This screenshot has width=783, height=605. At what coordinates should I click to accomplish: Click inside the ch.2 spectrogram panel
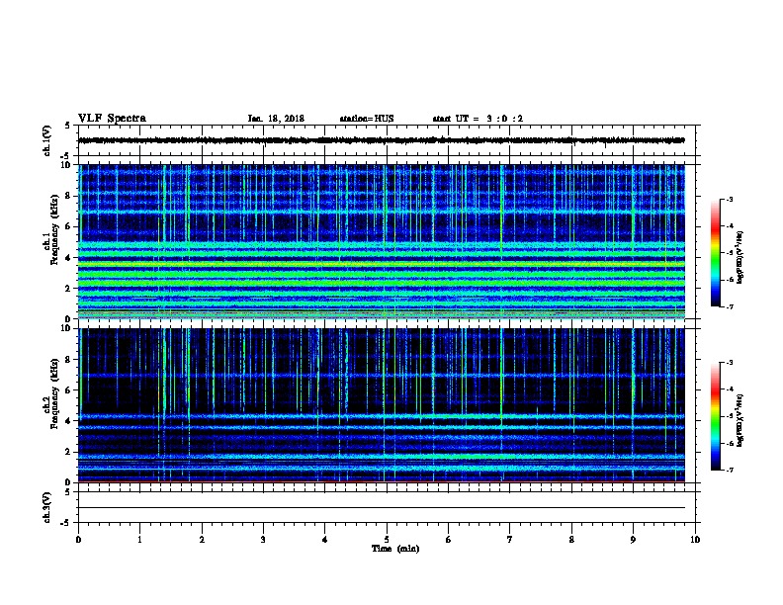(382, 405)
